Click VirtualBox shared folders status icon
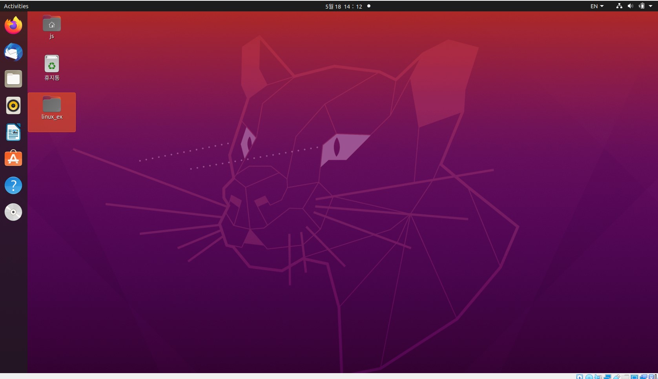The image size is (658, 379). [x=625, y=377]
